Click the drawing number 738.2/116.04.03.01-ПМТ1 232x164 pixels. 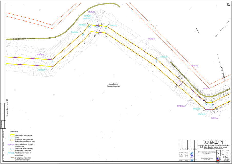[x=214, y=142]
